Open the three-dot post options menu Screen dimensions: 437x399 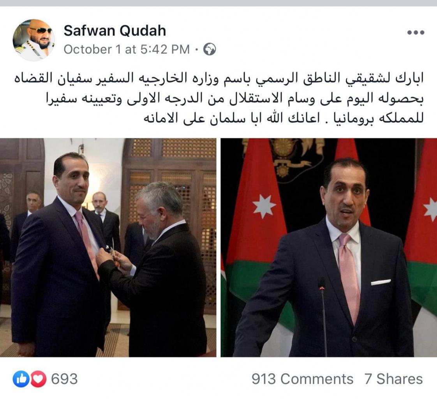416,33
